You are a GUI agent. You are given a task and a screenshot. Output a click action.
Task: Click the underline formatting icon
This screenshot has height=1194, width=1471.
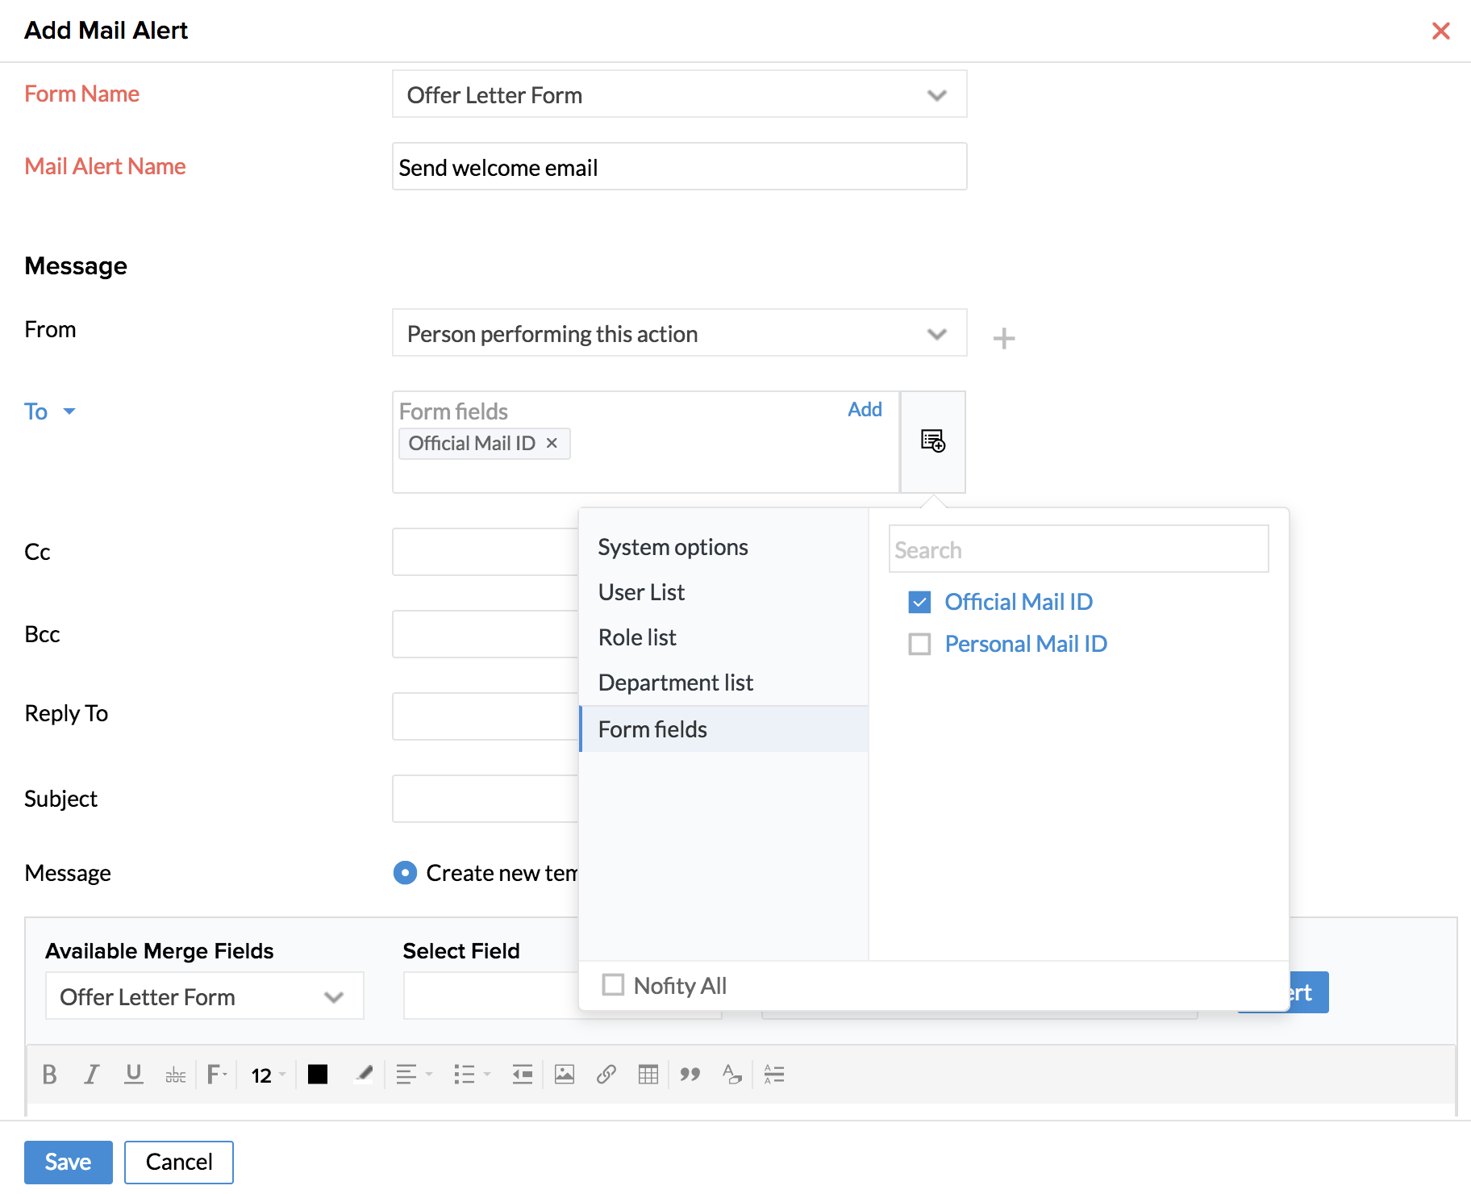[134, 1075]
